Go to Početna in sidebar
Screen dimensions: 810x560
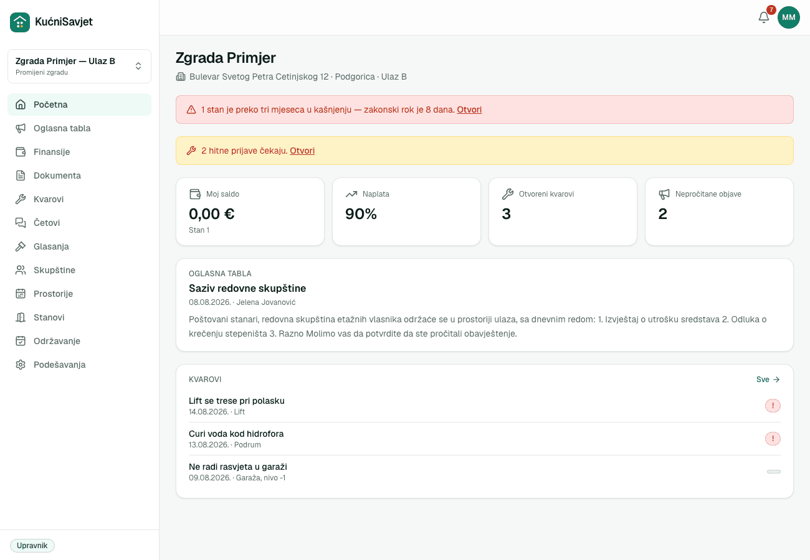79,105
